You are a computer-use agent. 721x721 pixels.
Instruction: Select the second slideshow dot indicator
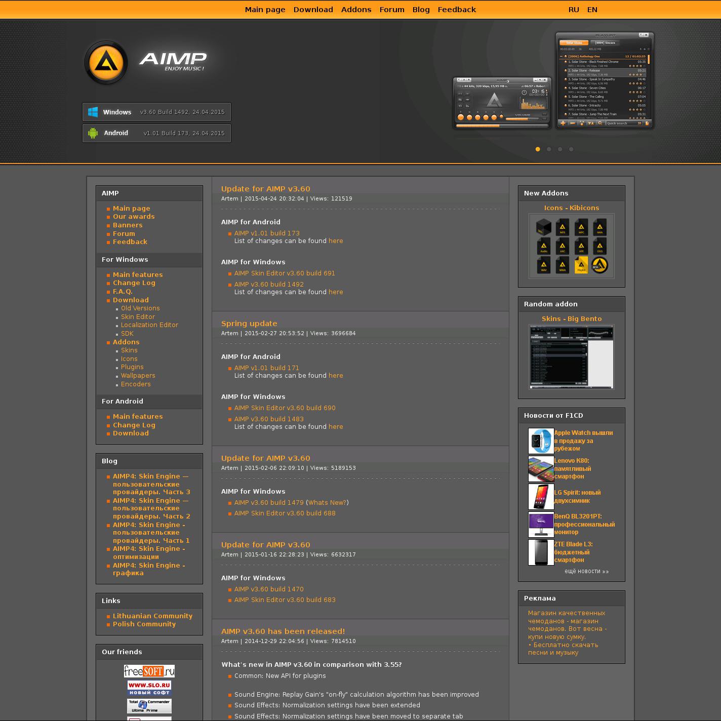point(549,149)
